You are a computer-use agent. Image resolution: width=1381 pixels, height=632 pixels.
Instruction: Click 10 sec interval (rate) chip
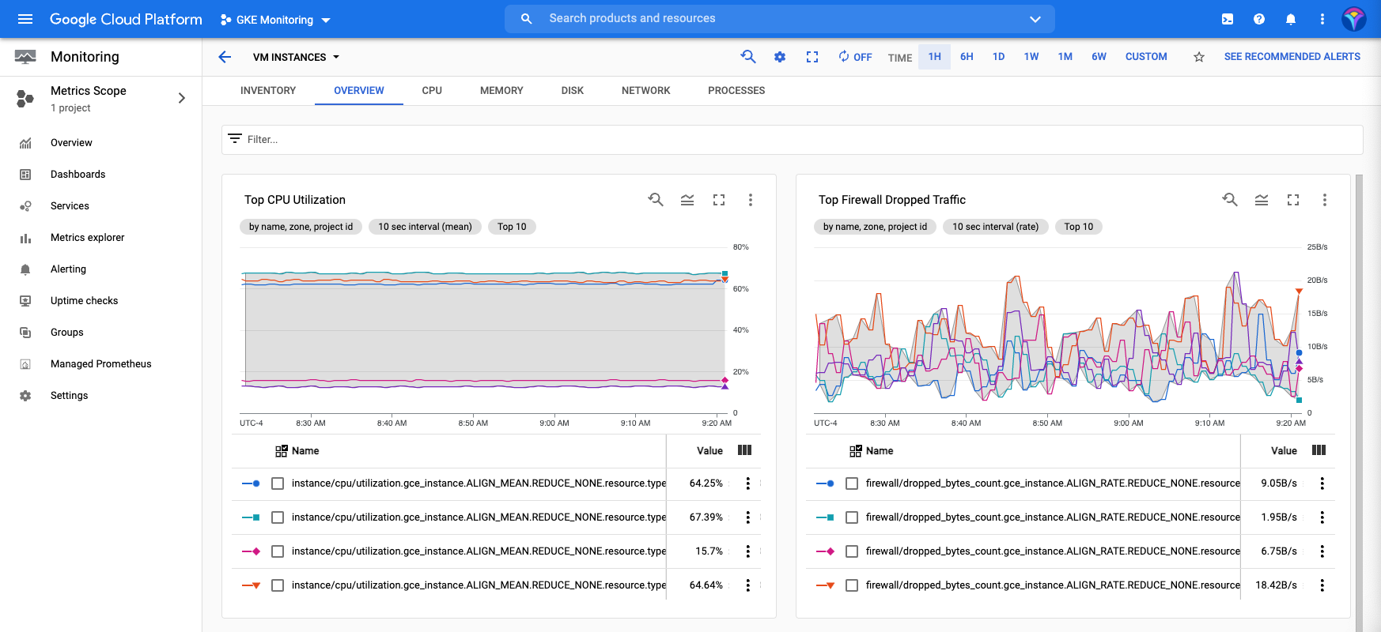click(x=995, y=227)
